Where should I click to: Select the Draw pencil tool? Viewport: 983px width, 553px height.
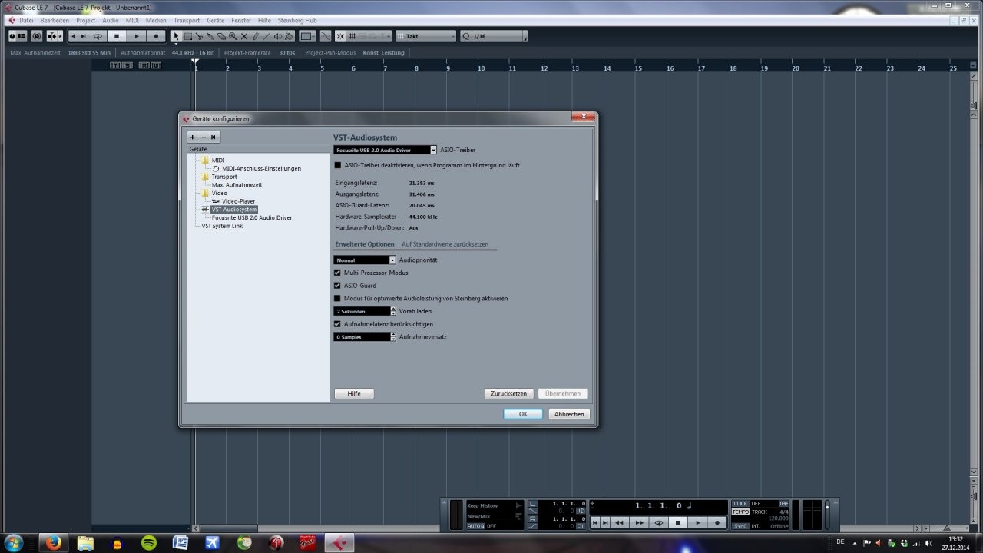[x=256, y=36]
